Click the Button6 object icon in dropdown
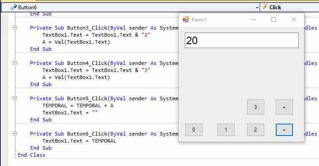 coord(13,8)
